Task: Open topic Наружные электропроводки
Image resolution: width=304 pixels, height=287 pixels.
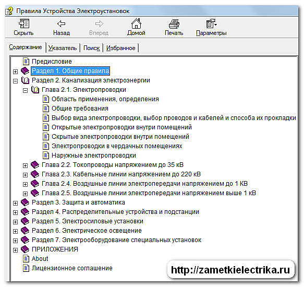Action: tap(94, 156)
